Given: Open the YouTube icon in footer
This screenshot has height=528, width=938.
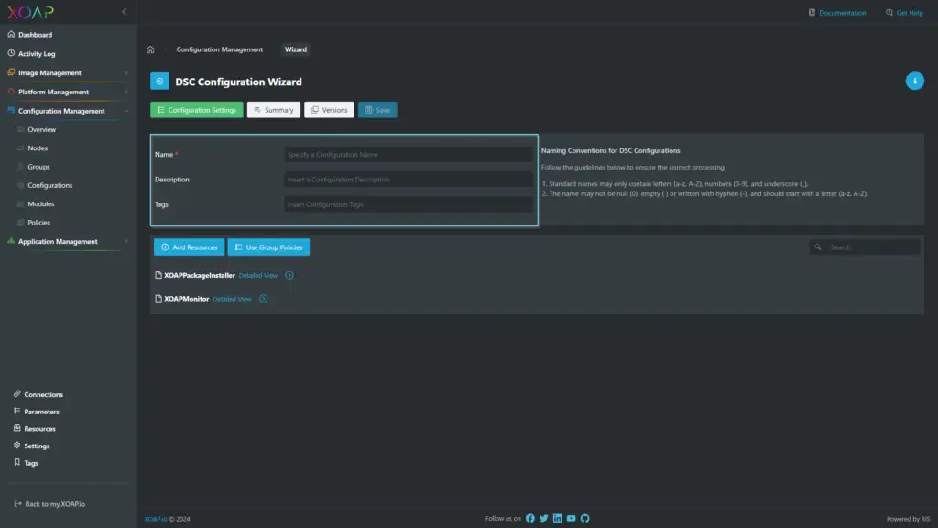Looking at the screenshot, I should point(572,519).
